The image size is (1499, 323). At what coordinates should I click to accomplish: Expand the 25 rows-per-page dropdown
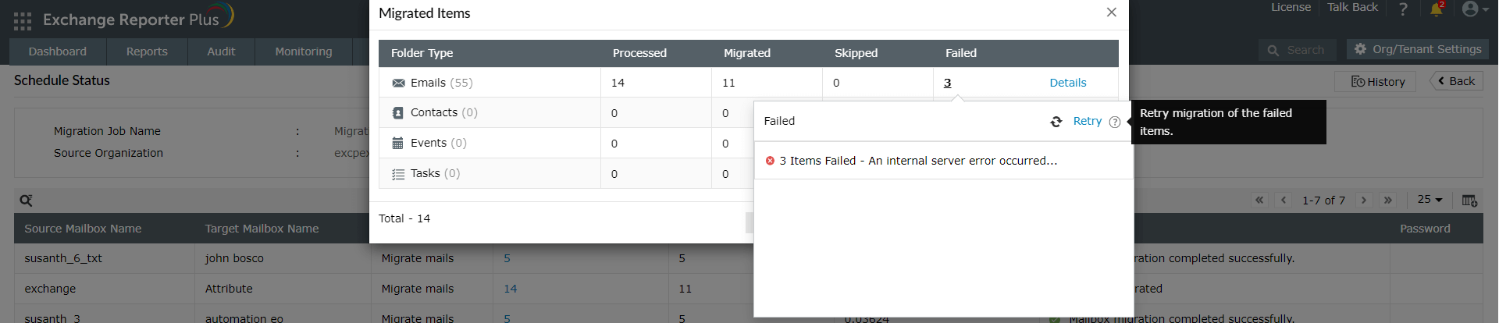coord(1430,200)
